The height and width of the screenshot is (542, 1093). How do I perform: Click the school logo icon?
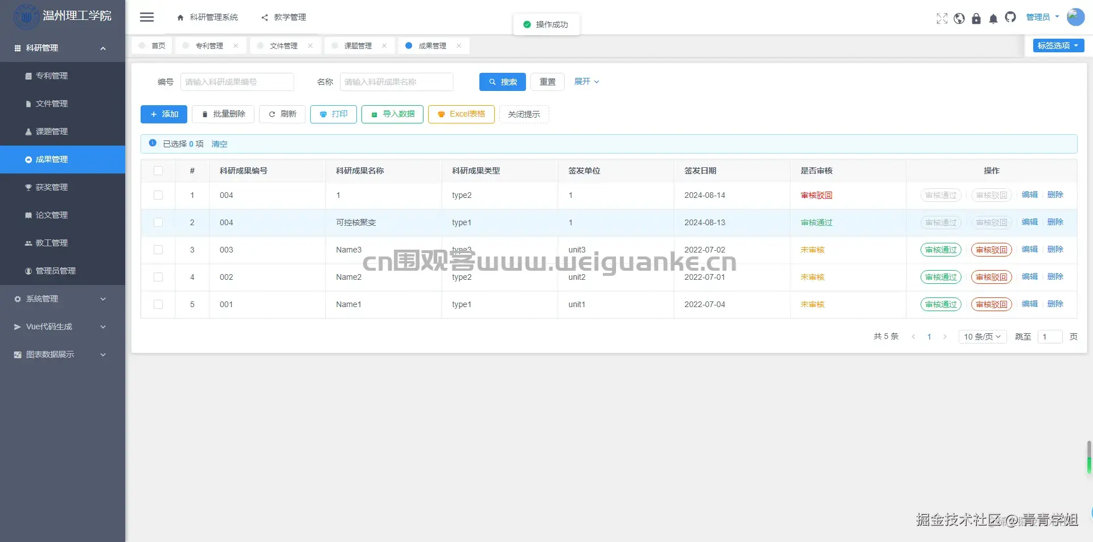click(26, 16)
